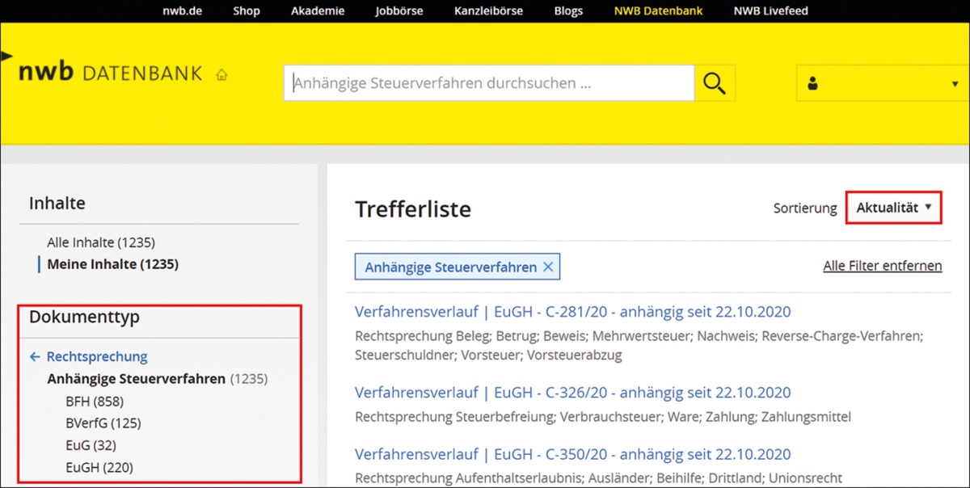This screenshot has height=488, width=970.
Task: Click Alle Filter entfernen link
Action: coord(882,266)
